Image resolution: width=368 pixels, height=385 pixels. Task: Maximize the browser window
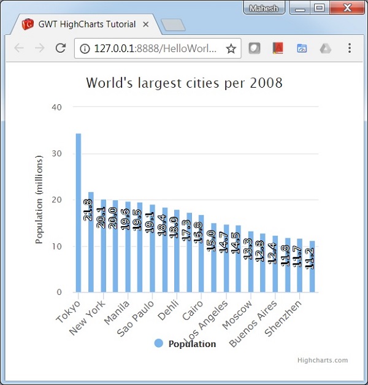(320, 8)
